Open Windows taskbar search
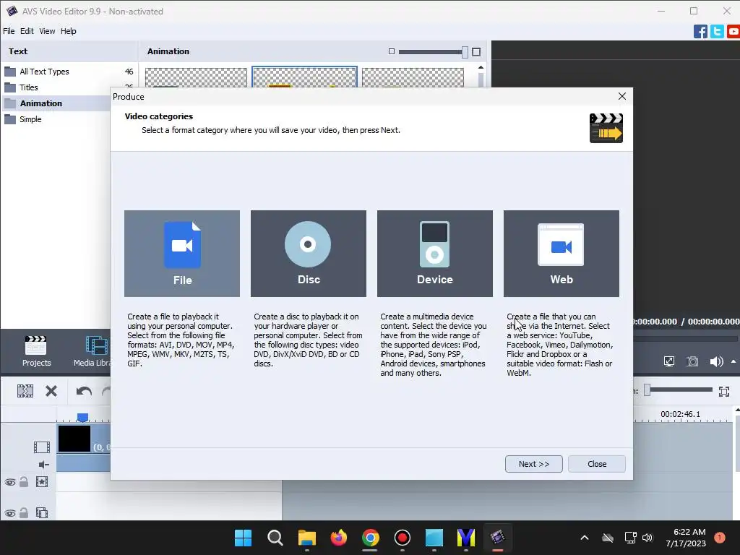740x555 pixels. pyautogui.click(x=275, y=538)
